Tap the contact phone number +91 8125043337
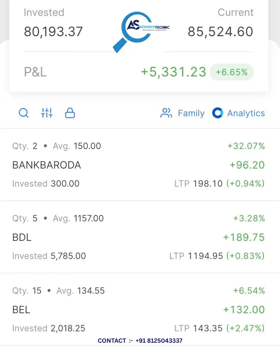The height and width of the screenshot is (350, 280). 159,341
